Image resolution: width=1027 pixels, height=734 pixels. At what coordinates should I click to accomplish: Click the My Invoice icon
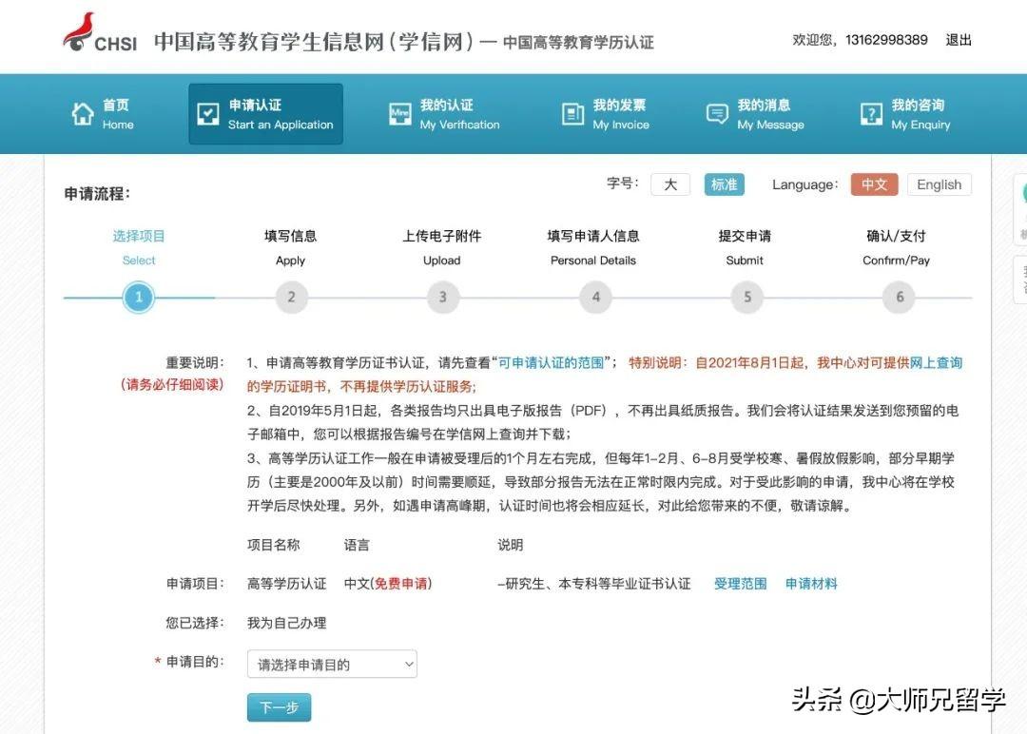[x=572, y=114]
